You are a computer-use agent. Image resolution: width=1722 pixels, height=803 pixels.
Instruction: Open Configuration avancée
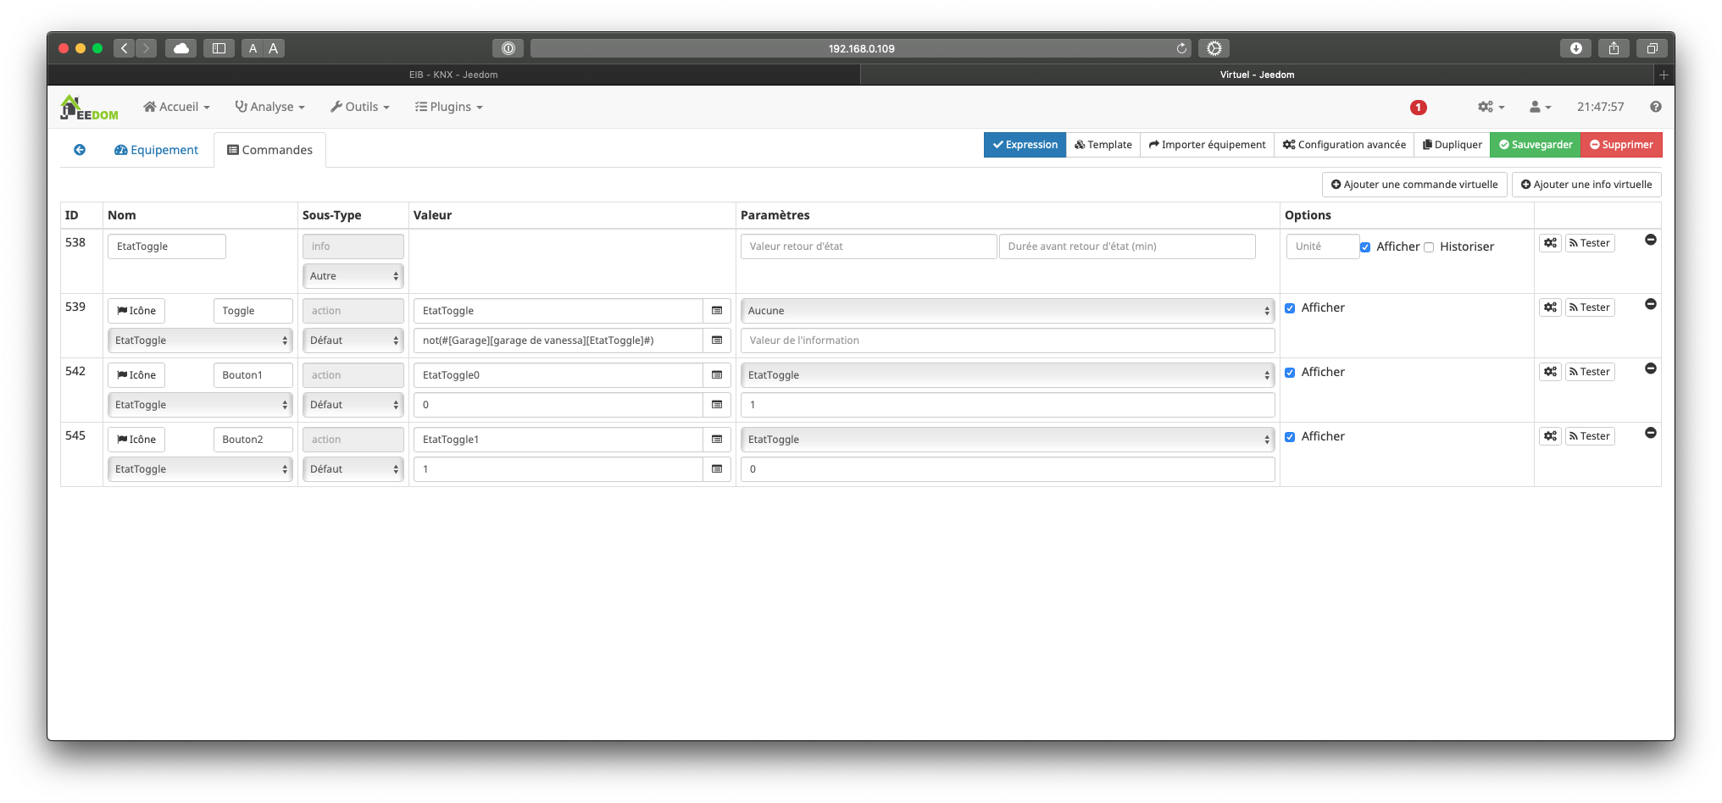(x=1344, y=145)
